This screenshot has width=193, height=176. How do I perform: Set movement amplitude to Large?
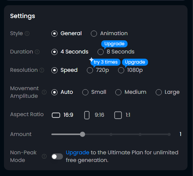pyautogui.click(x=159, y=92)
